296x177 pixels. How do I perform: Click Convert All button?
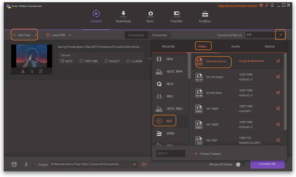pos(267,164)
